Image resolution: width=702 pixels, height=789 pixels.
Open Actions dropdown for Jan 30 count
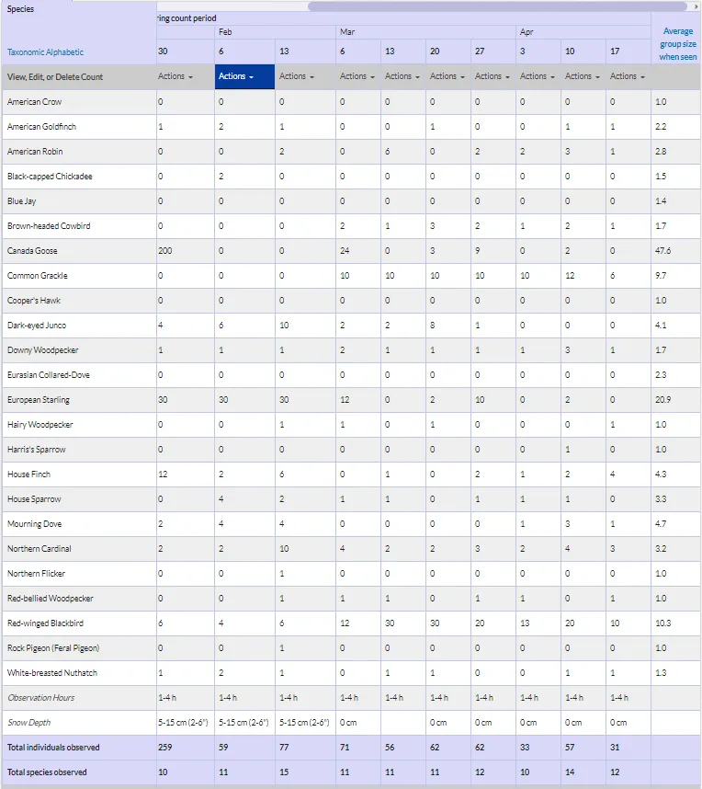click(x=175, y=76)
